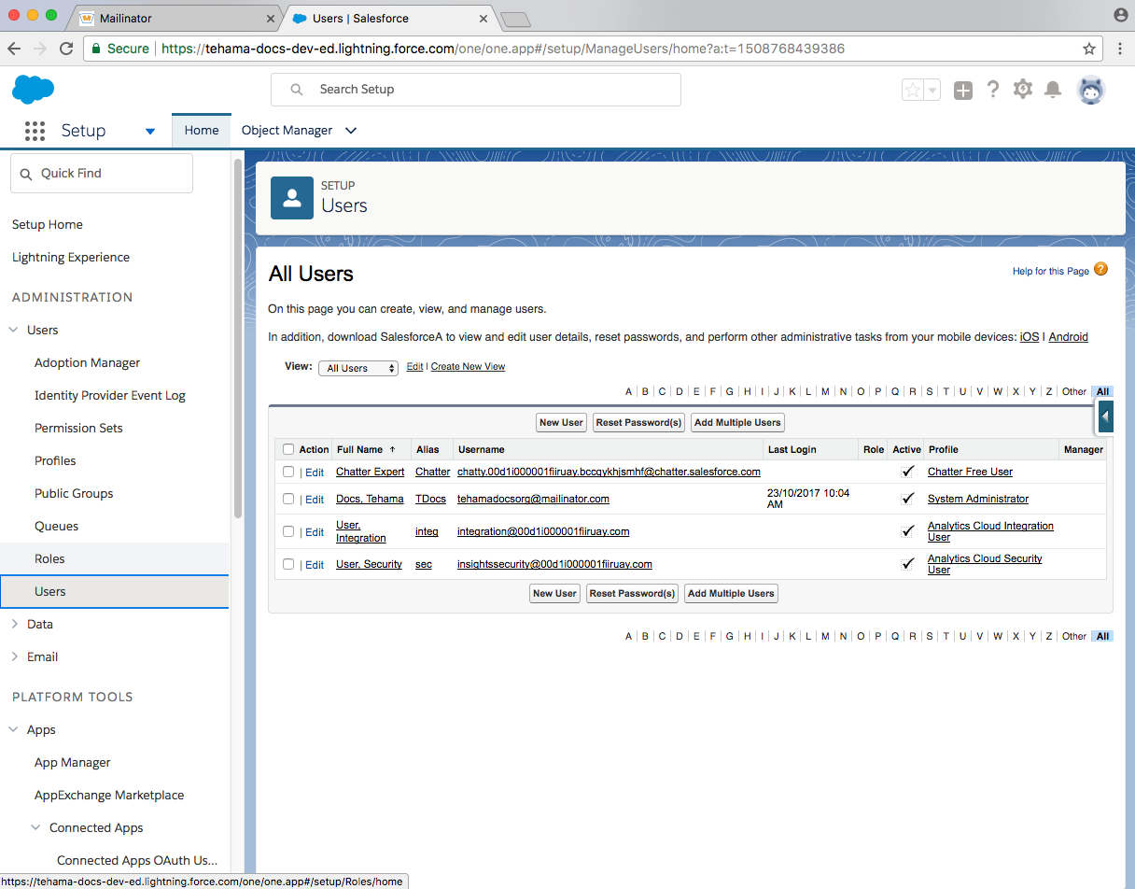1135x889 pixels.
Task: Expand the Email section in sidebar
Action: [14, 656]
